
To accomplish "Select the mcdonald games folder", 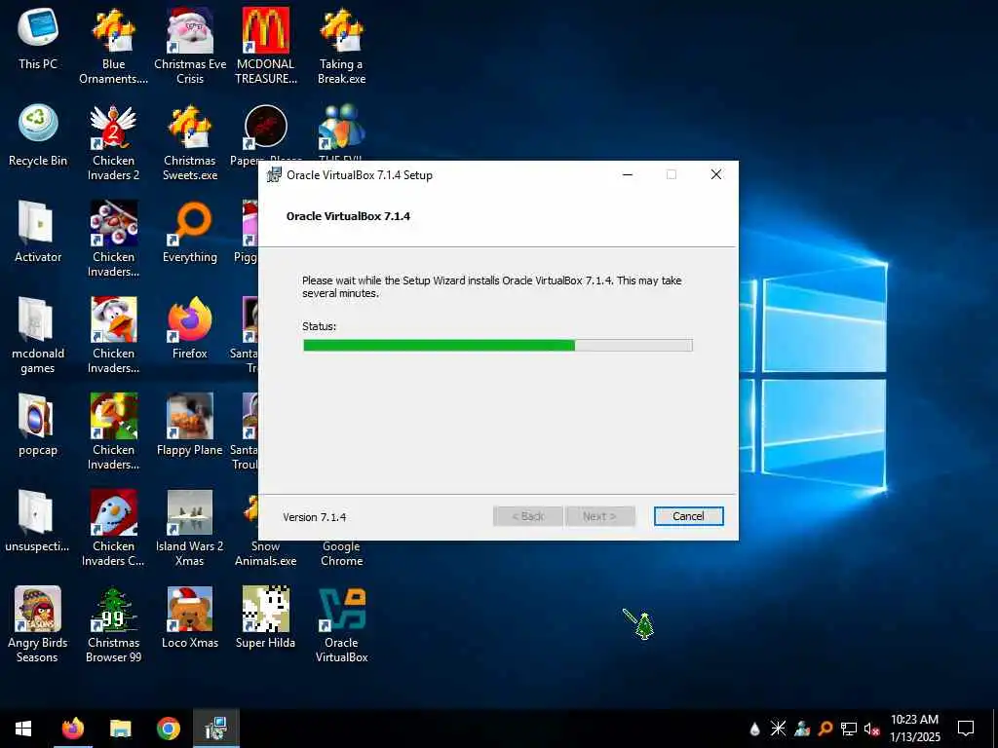I will pyautogui.click(x=38, y=336).
